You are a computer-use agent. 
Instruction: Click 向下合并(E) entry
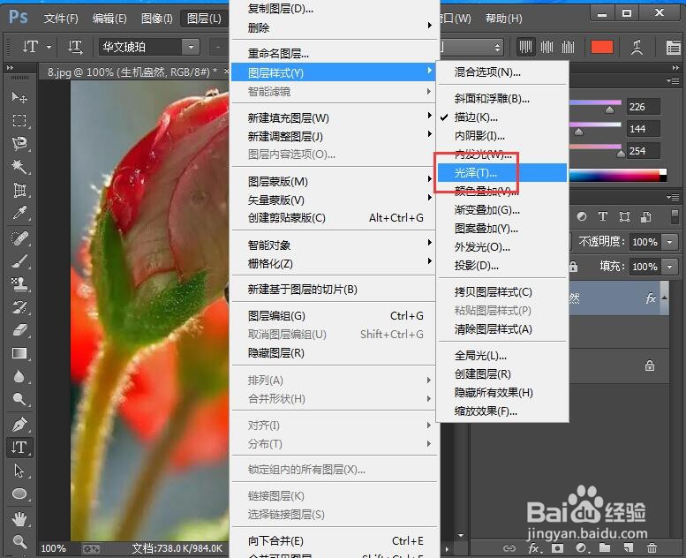tap(334, 541)
